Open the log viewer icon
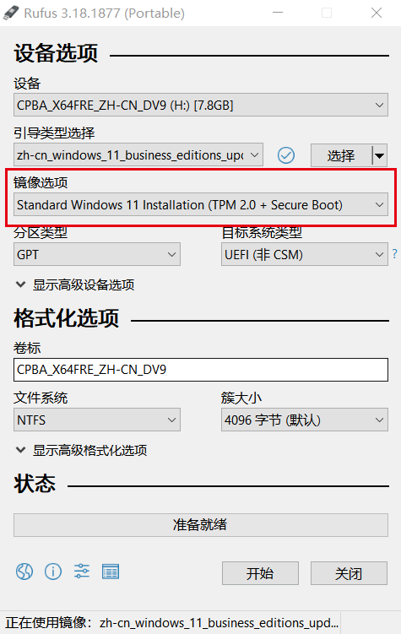401x634 pixels. (x=111, y=572)
